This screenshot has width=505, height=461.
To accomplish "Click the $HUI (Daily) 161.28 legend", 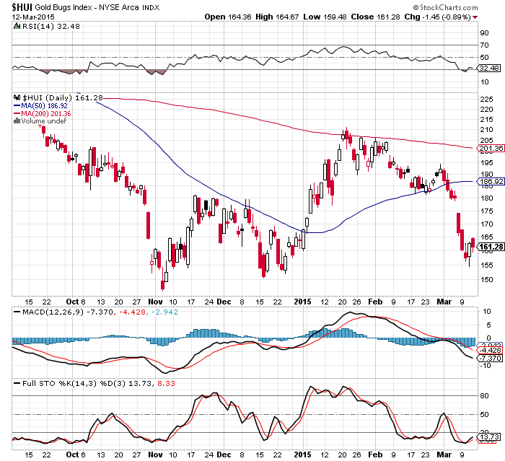I will (63, 97).
